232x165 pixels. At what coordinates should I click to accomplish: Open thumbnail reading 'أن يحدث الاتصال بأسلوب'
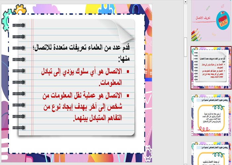pos(211,153)
